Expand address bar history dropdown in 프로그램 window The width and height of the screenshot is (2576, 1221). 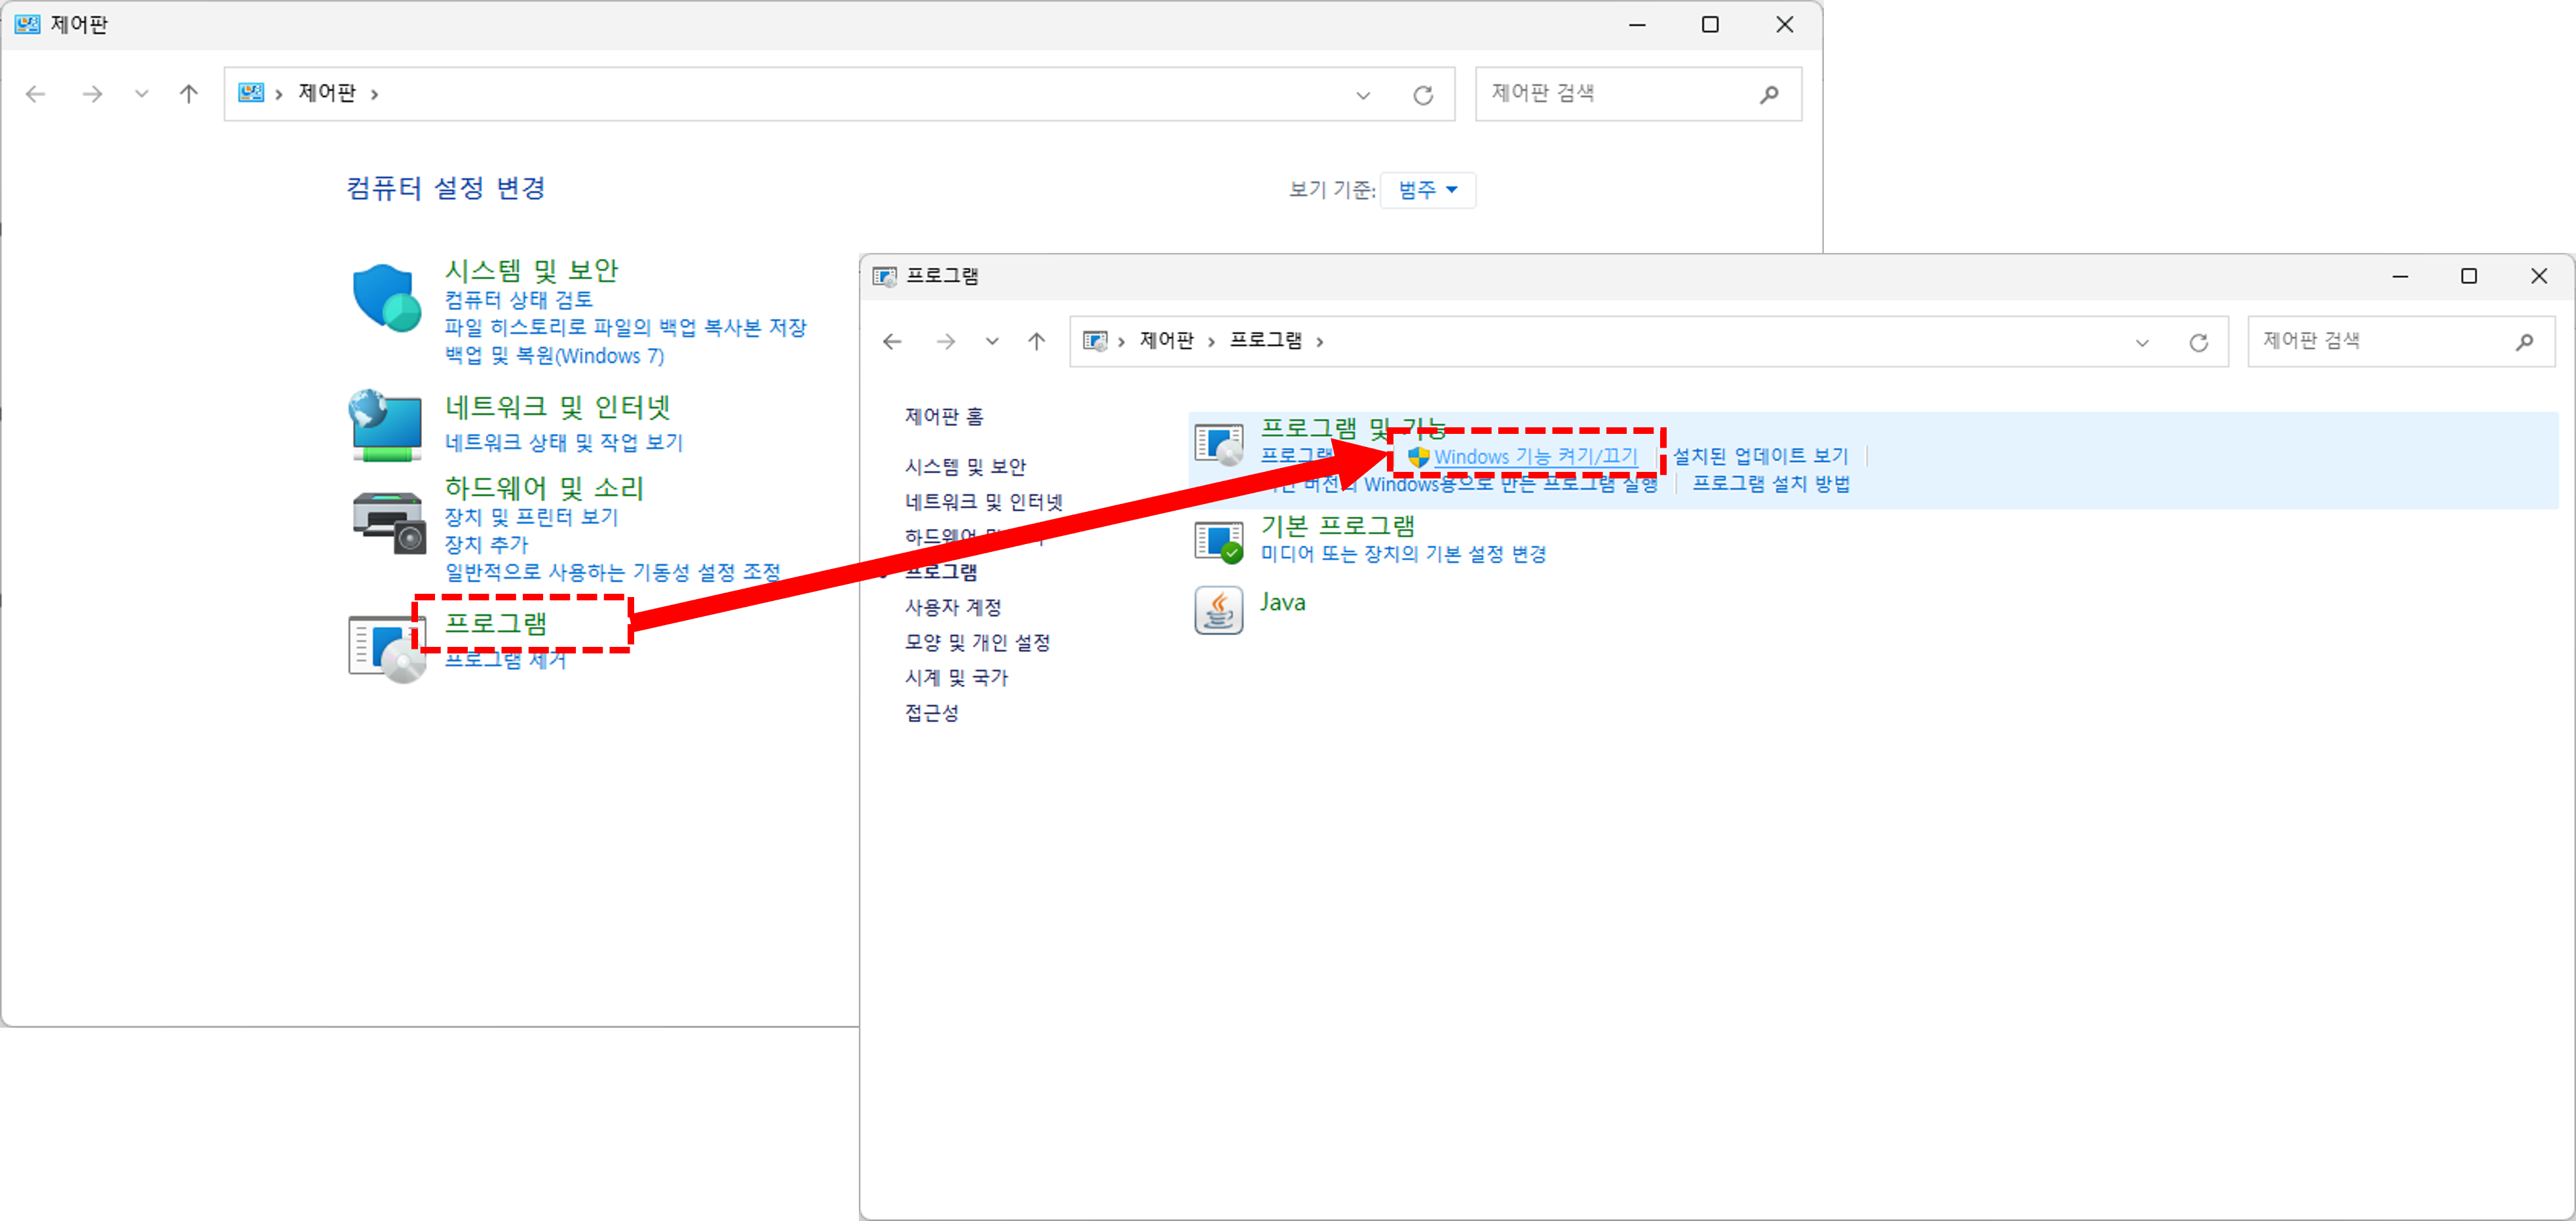click(x=2142, y=343)
